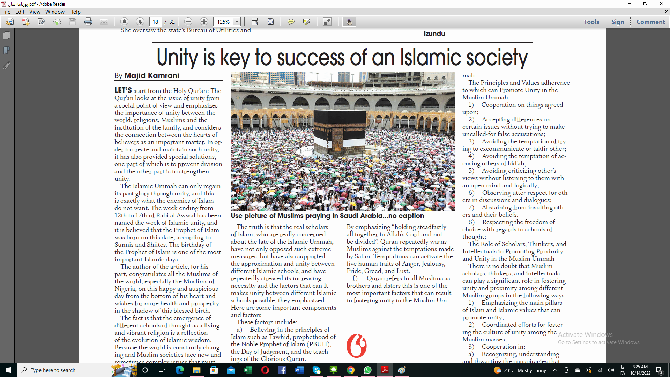Open the Help menu
Viewport: 670px width, 377px height.
point(75,12)
